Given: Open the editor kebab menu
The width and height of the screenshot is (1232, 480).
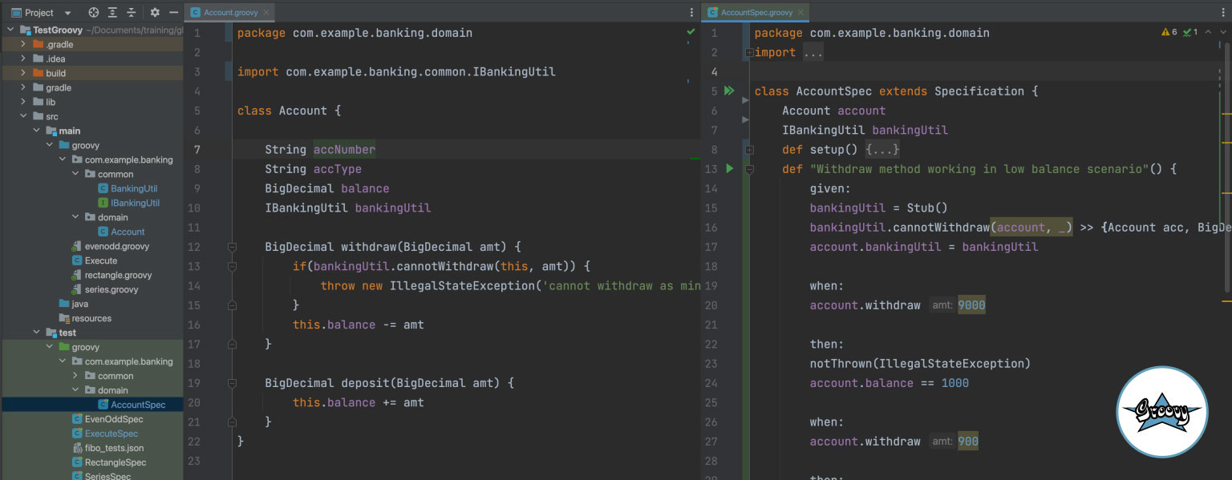Looking at the screenshot, I should coord(691,12).
